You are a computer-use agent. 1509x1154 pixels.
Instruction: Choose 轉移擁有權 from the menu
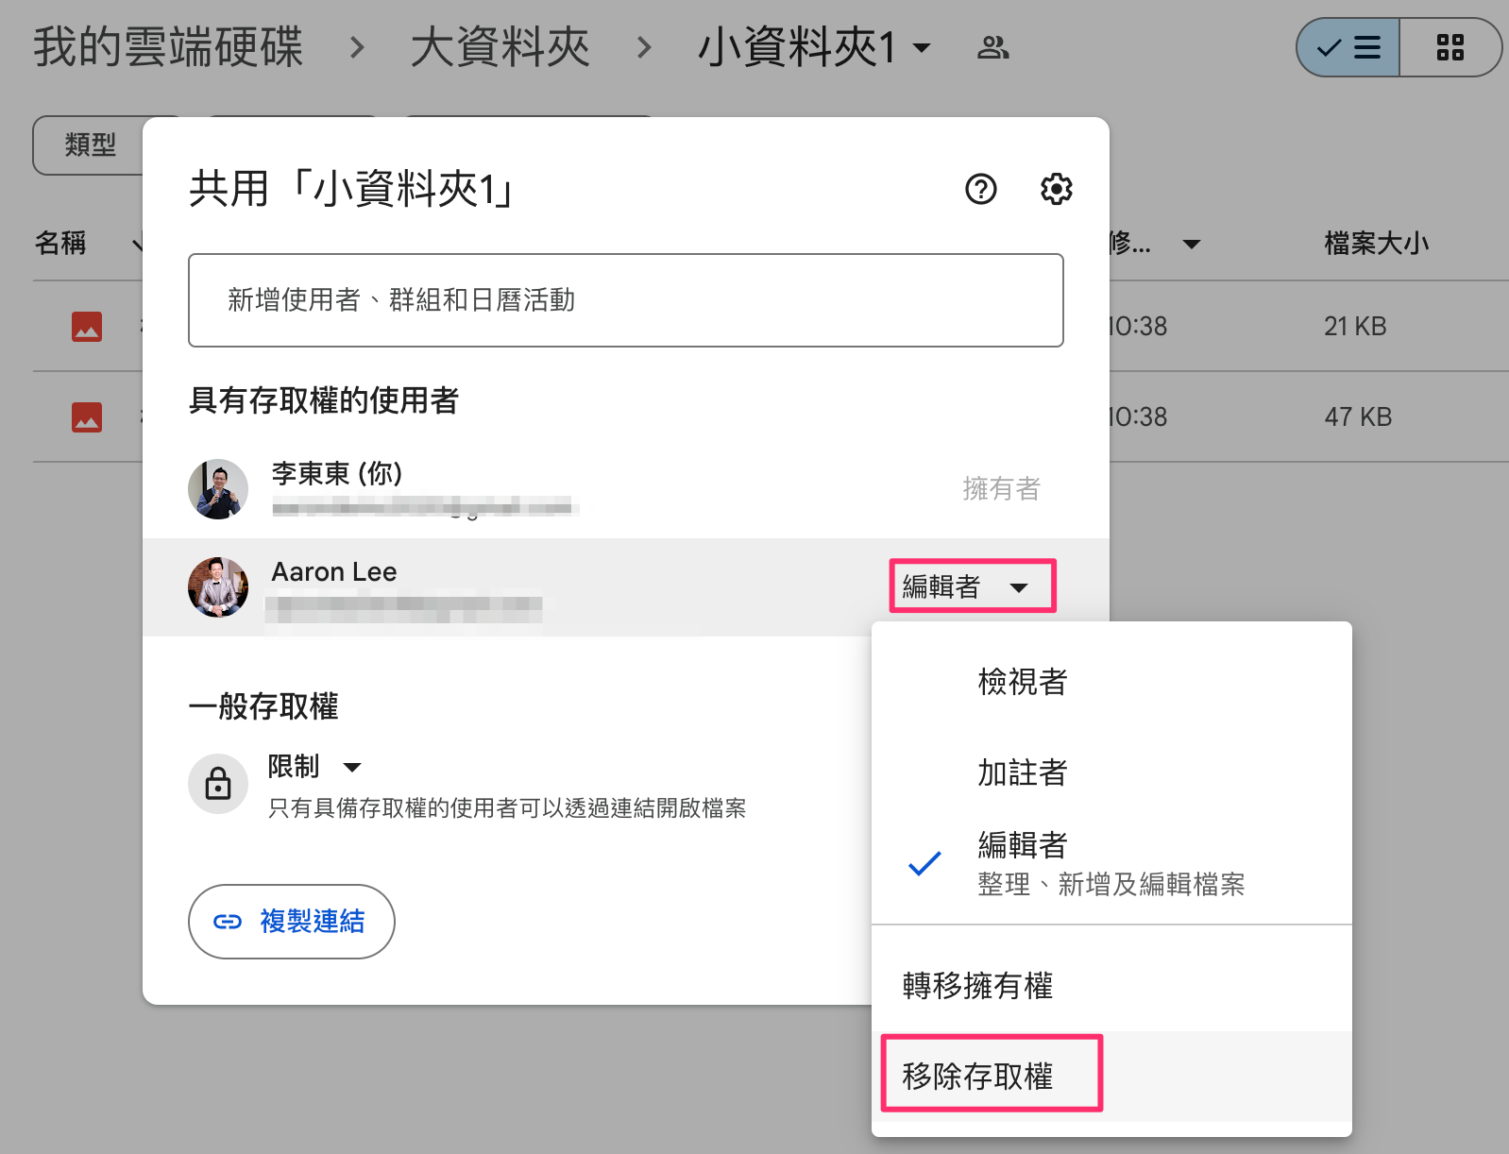[x=977, y=986]
